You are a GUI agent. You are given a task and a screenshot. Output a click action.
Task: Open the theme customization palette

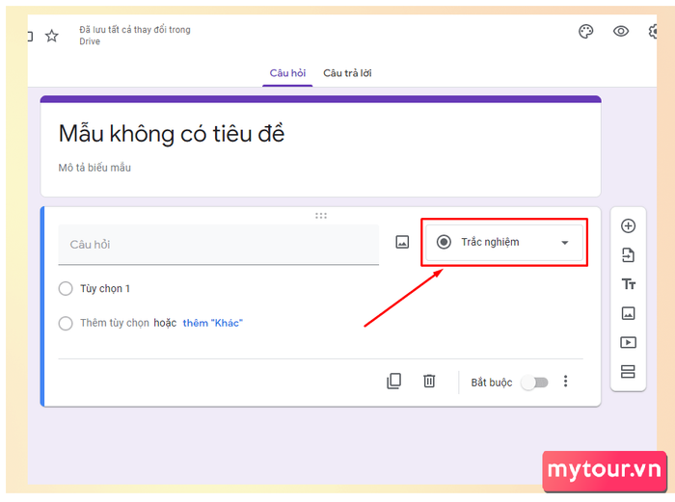[x=585, y=32]
